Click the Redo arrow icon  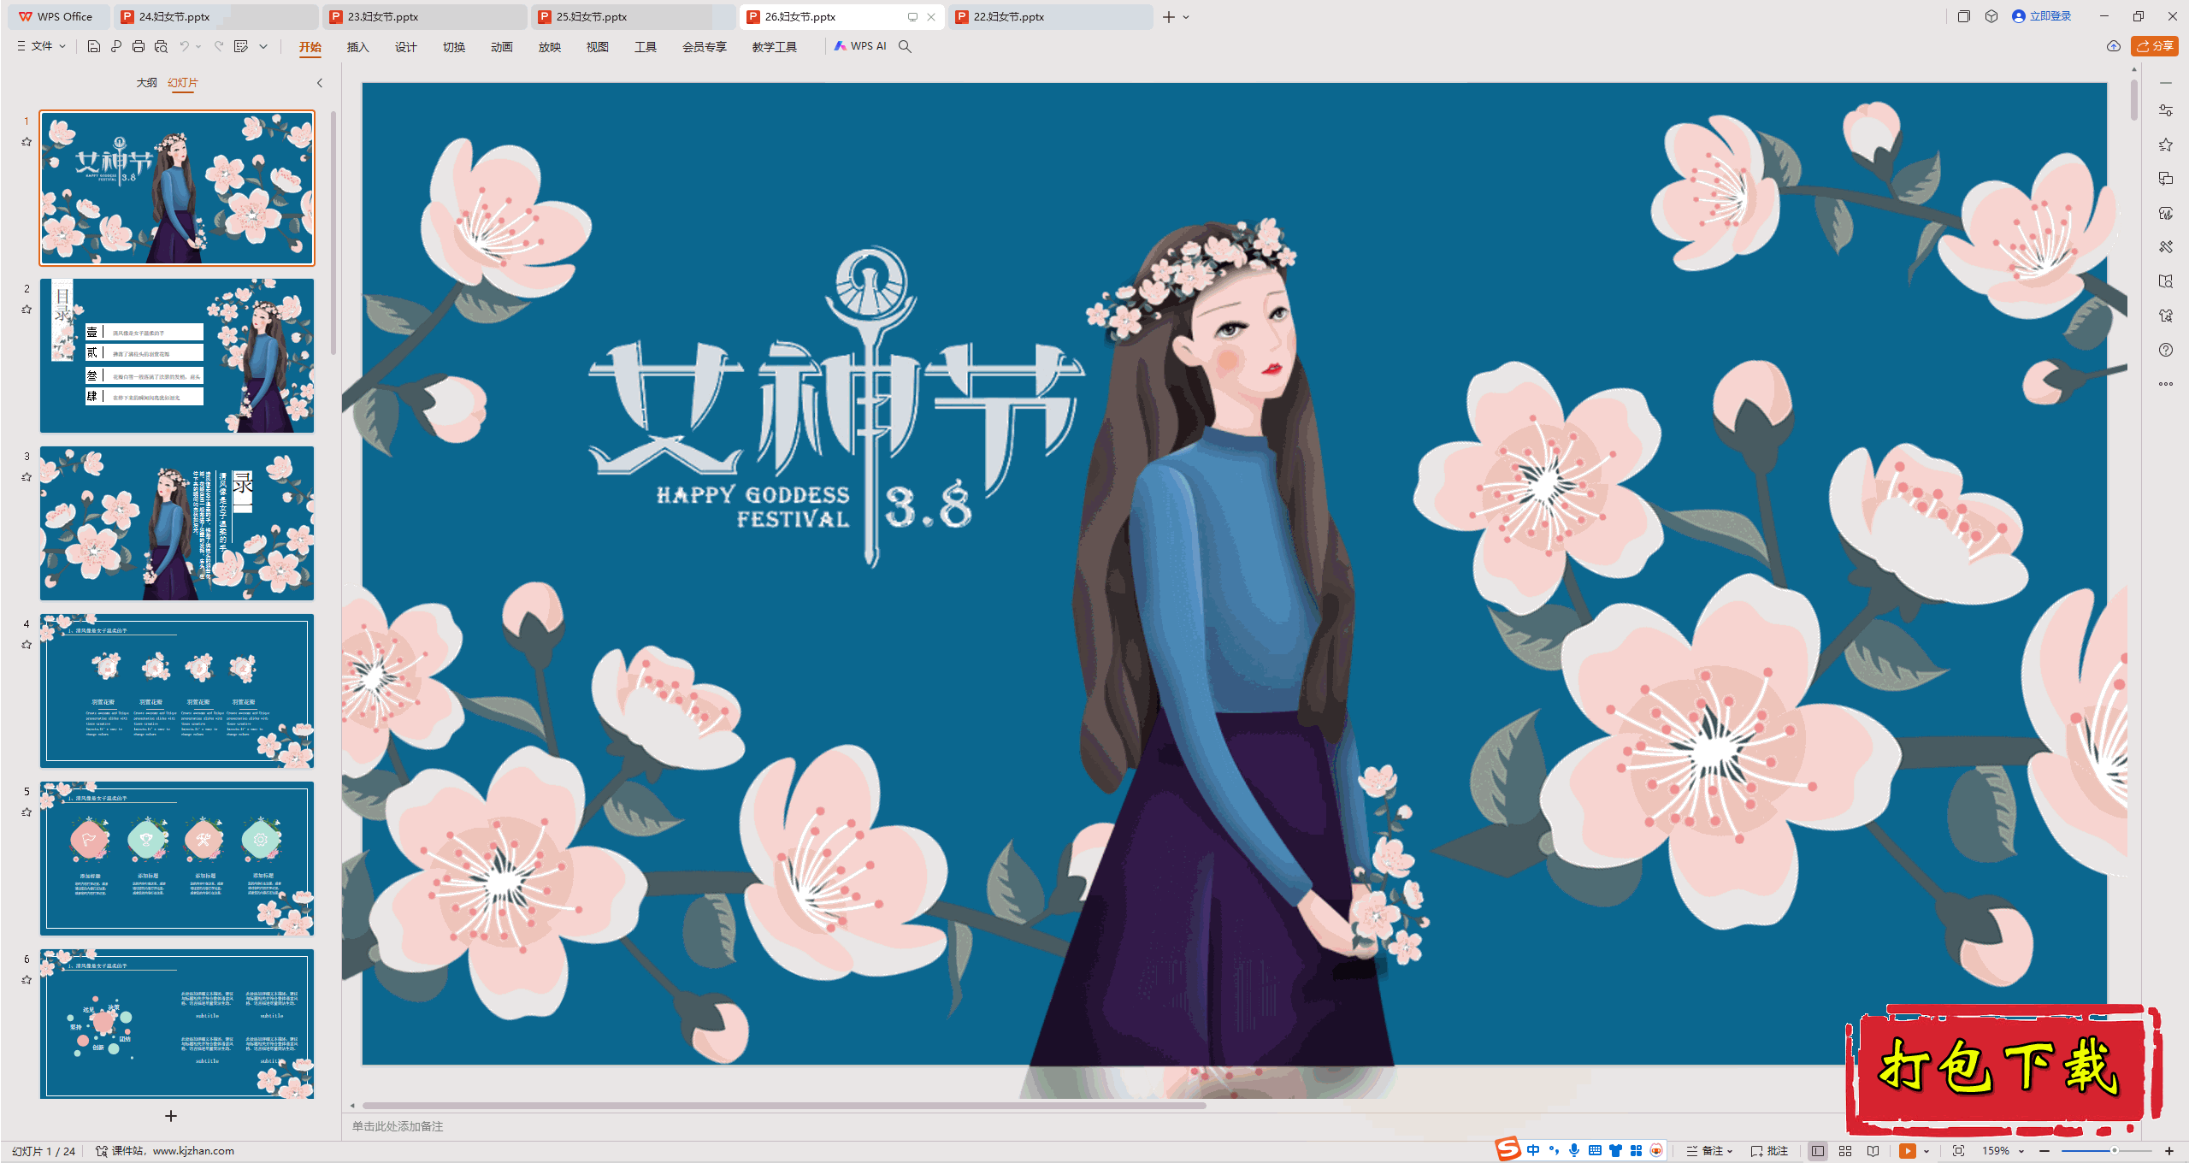[219, 46]
